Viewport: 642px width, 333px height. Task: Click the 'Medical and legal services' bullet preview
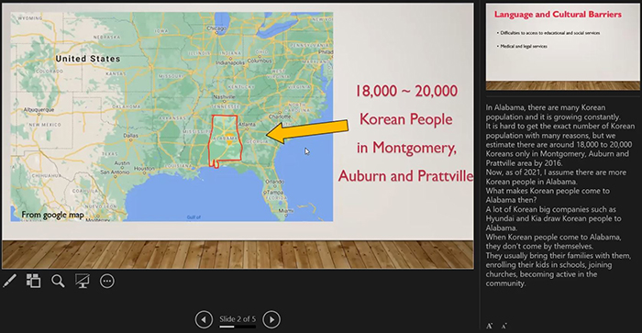pyautogui.click(x=524, y=46)
